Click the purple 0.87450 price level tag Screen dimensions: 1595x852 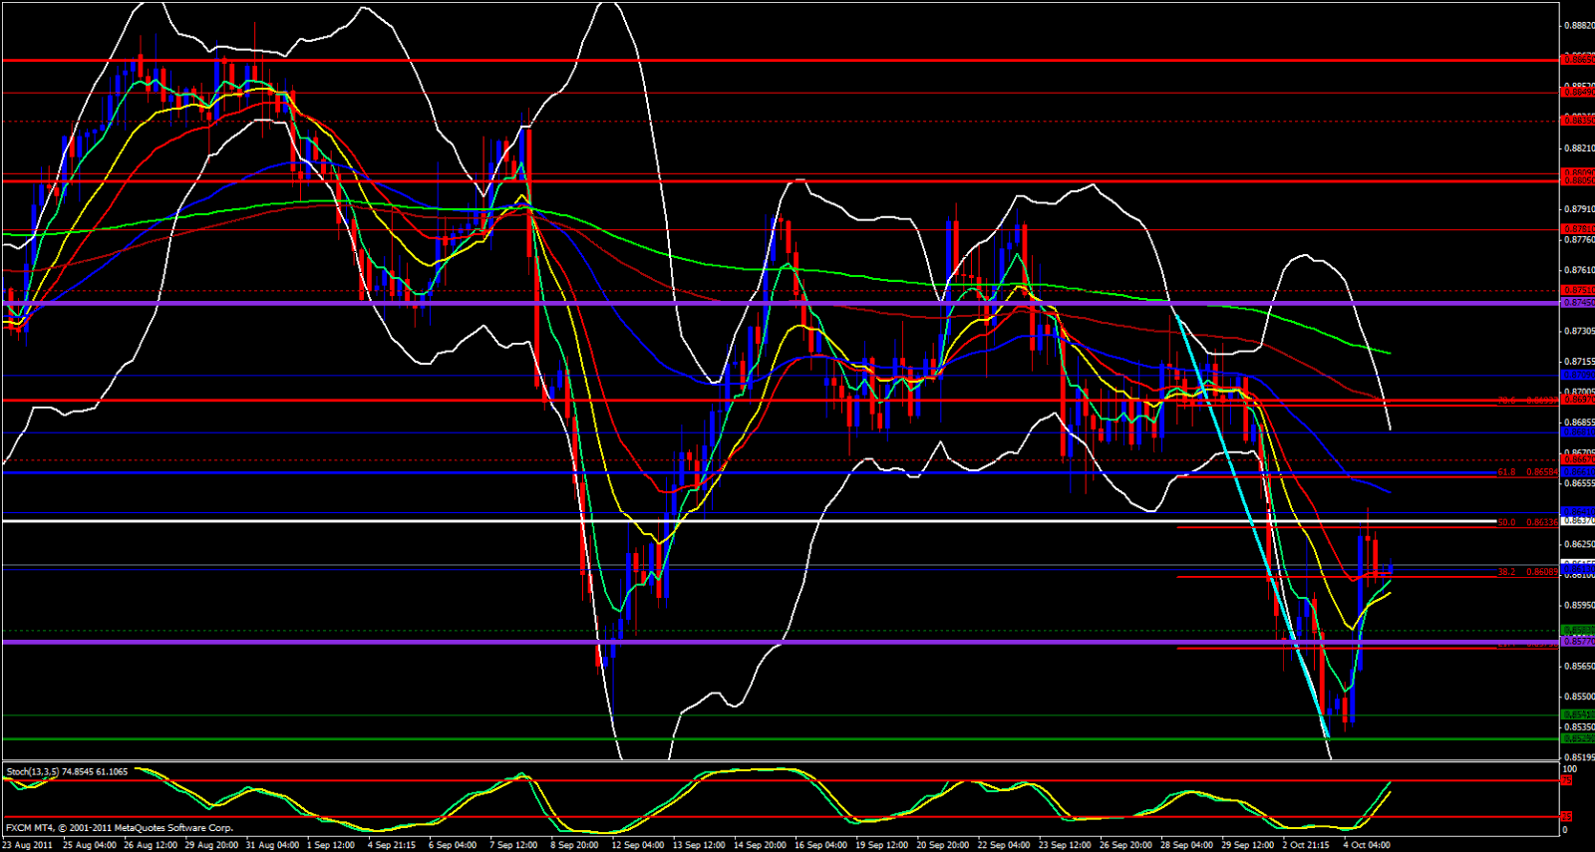[1578, 303]
